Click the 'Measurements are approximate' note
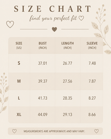 point(54,131)
